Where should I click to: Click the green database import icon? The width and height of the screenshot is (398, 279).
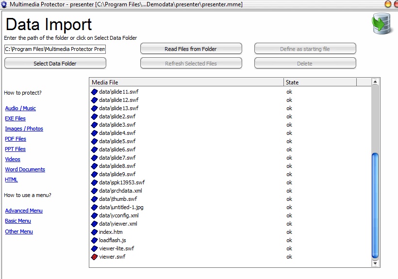coord(381,24)
